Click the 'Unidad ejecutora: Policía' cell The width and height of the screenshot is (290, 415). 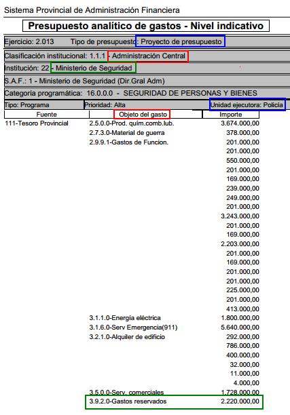(x=247, y=105)
